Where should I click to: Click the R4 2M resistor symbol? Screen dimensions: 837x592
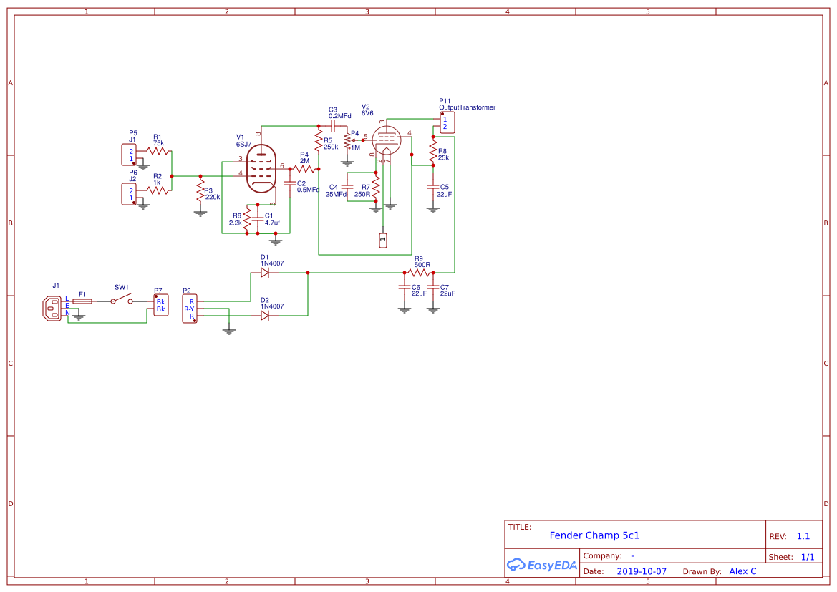coord(304,169)
